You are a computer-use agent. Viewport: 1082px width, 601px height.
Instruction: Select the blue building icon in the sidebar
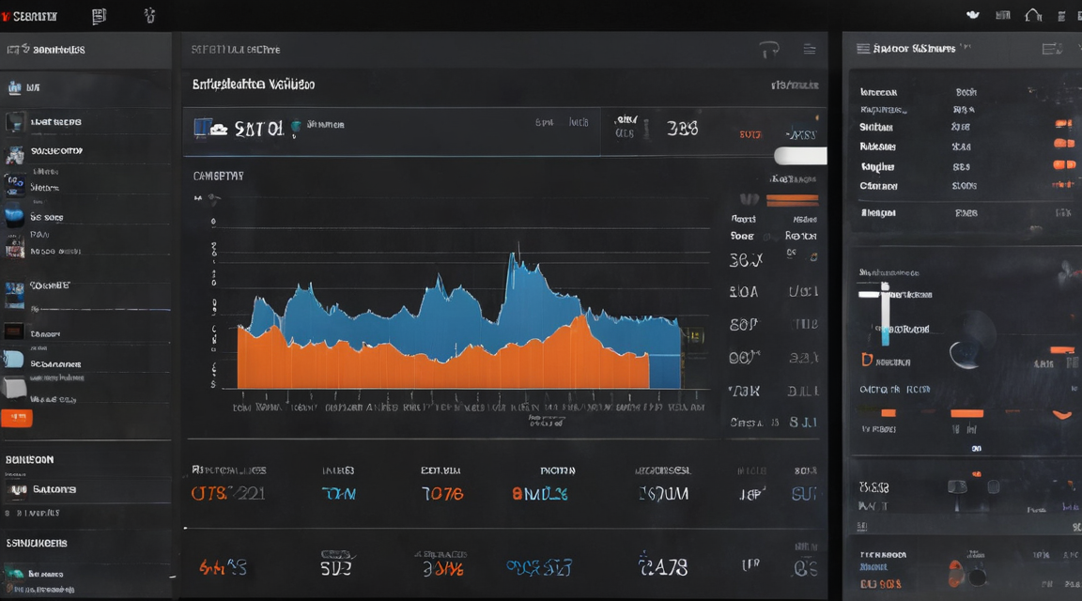(x=14, y=87)
